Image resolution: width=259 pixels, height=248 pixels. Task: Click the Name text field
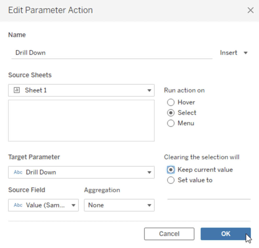[x=112, y=53]
